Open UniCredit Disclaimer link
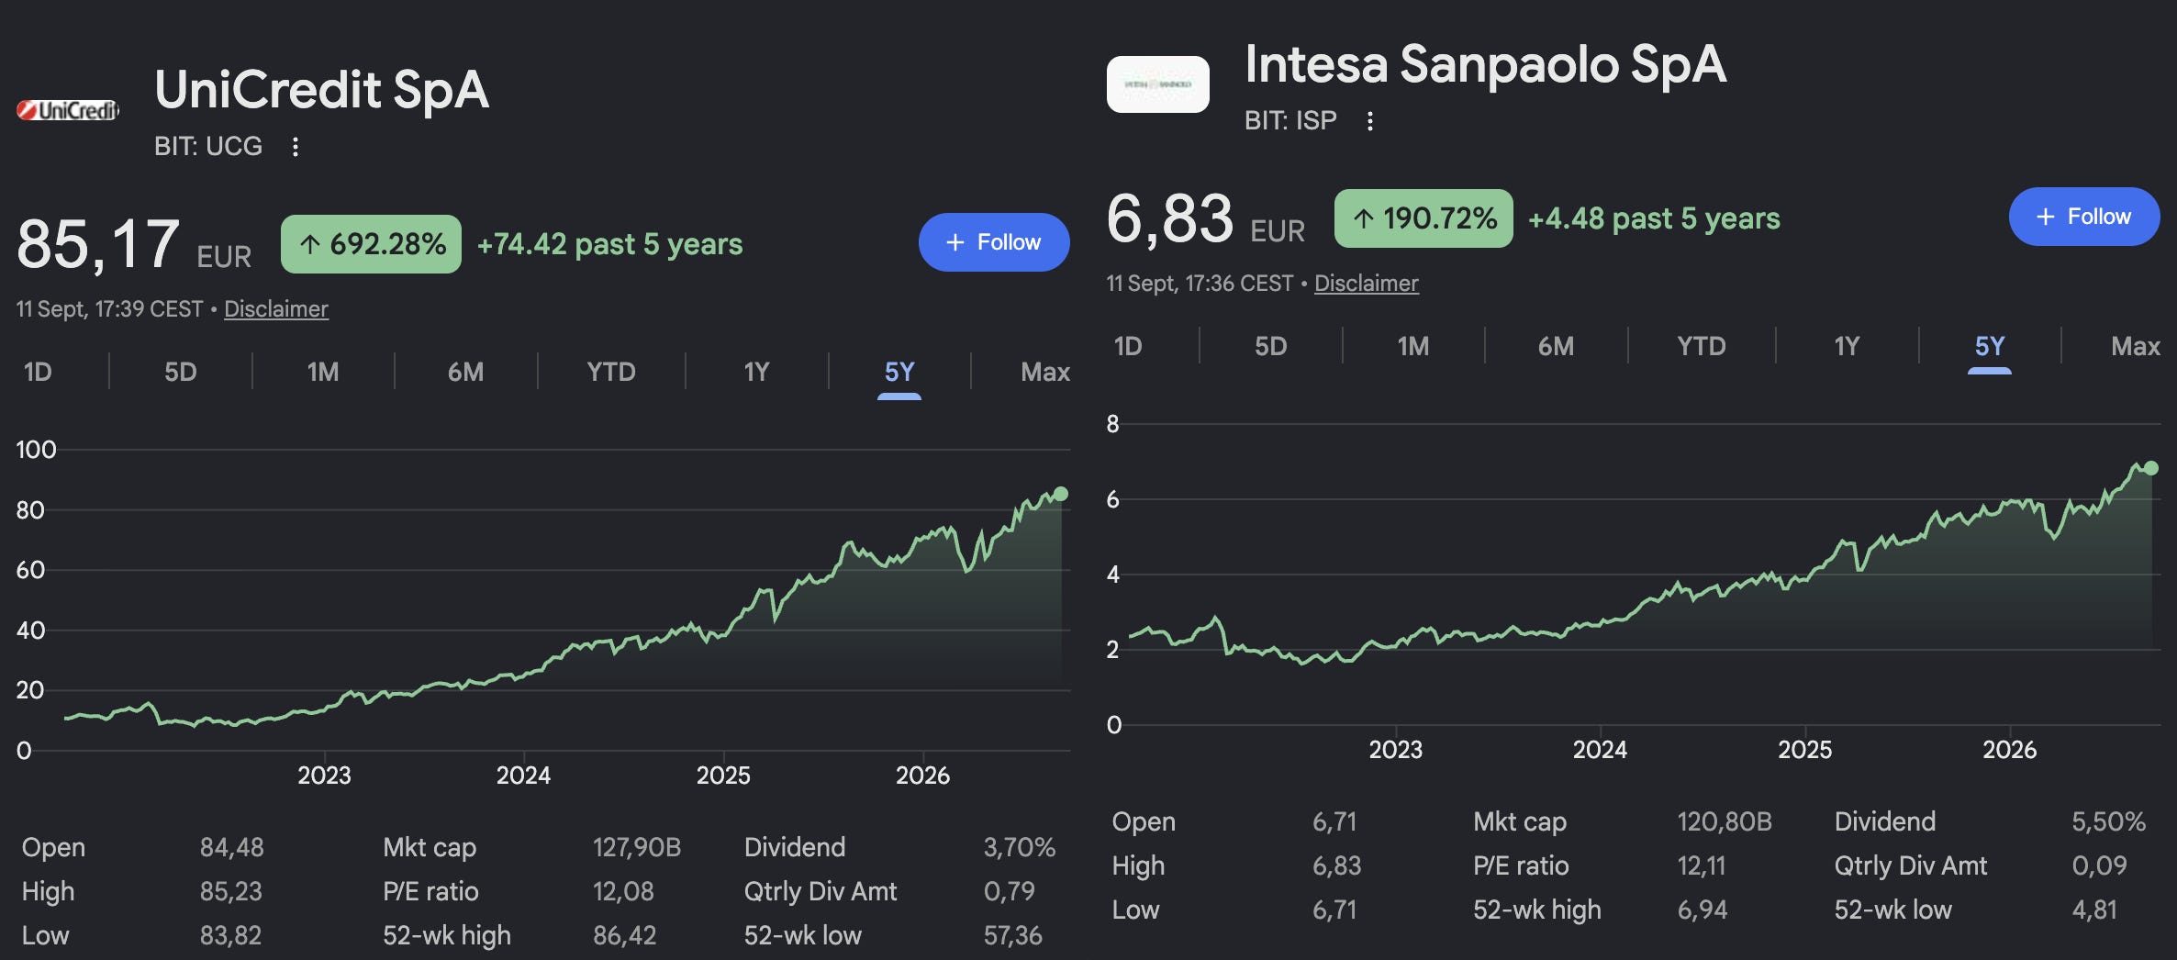The height and width of the screenshot is (960, 2177). [x=276, y=309]
